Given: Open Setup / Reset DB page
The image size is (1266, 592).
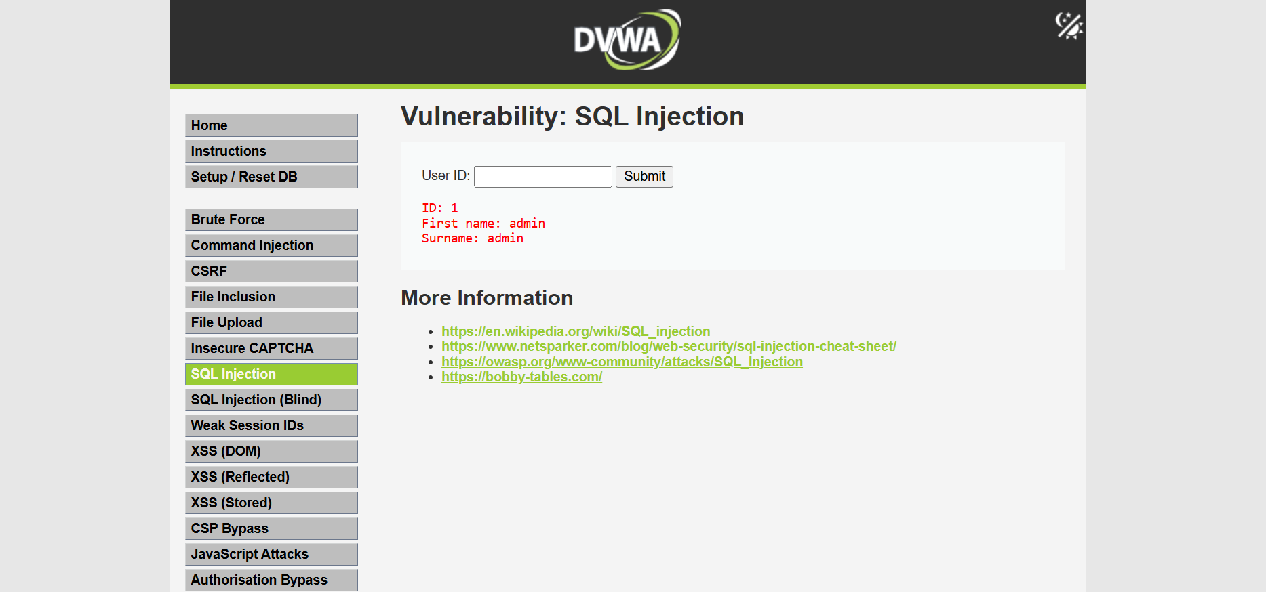Looking at the screenshot, I should 271,177.
